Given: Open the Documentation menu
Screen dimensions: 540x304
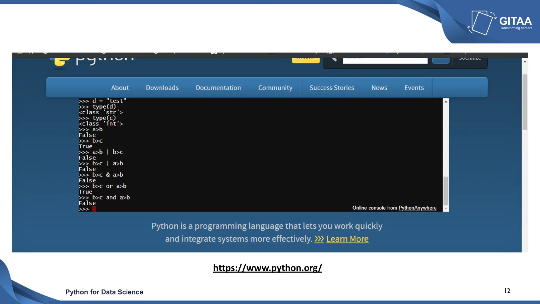Looking at the screenshot, I should tap(218, 88).
